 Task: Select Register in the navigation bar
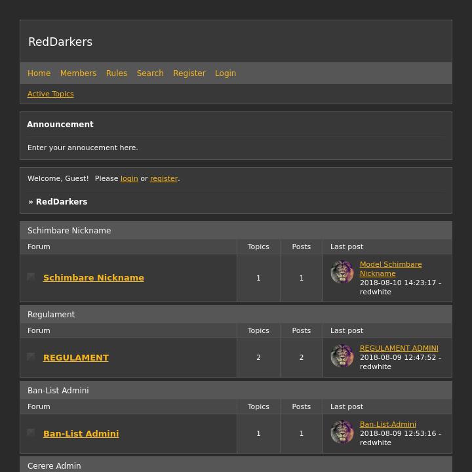(x=189, y=73)
